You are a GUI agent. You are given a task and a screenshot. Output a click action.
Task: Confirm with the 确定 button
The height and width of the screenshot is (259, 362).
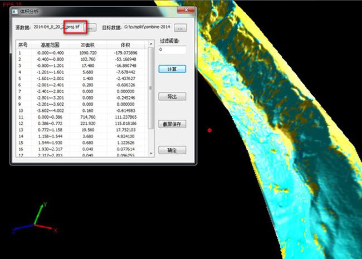[172, 150]
